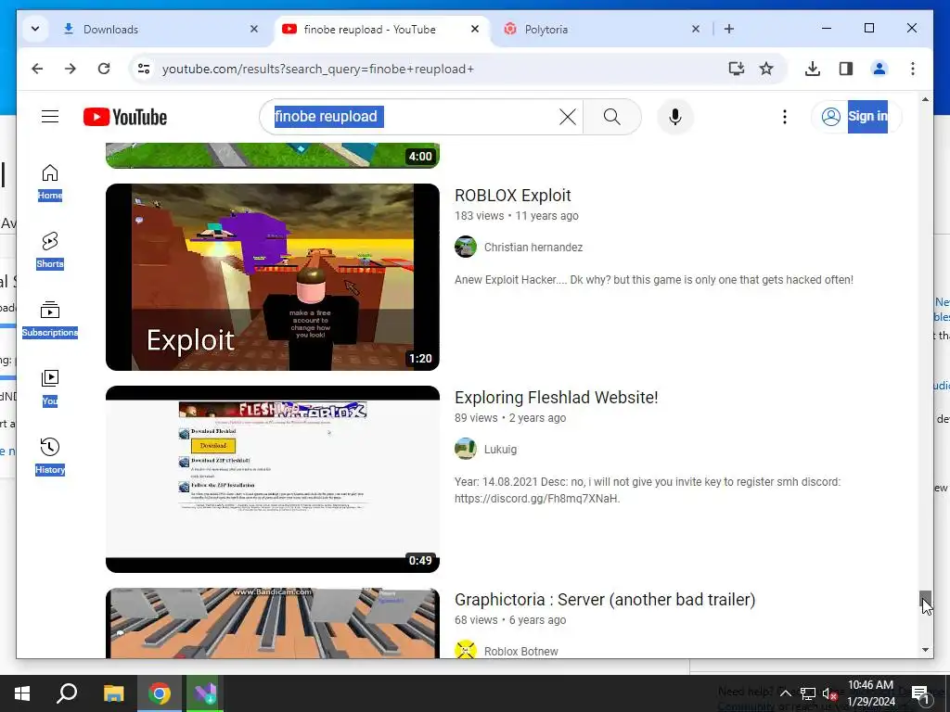Click scrollbar up arrow

(925, 99)
